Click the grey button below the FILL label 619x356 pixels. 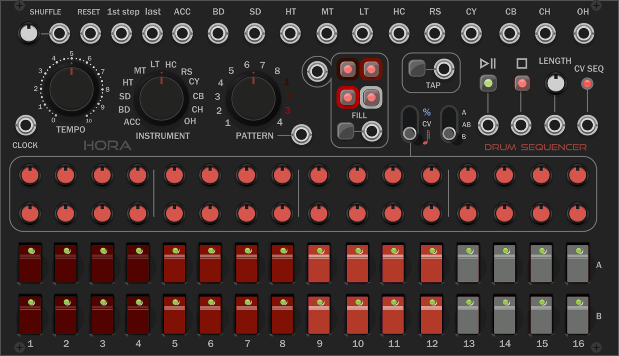pyautogui.click(x=346, y=131)
